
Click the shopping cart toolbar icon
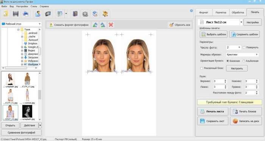tap(105, 14)
